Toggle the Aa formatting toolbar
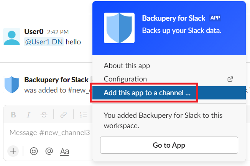Image resolution: width=250 pixels, height=166 pixels. point(64,151)
